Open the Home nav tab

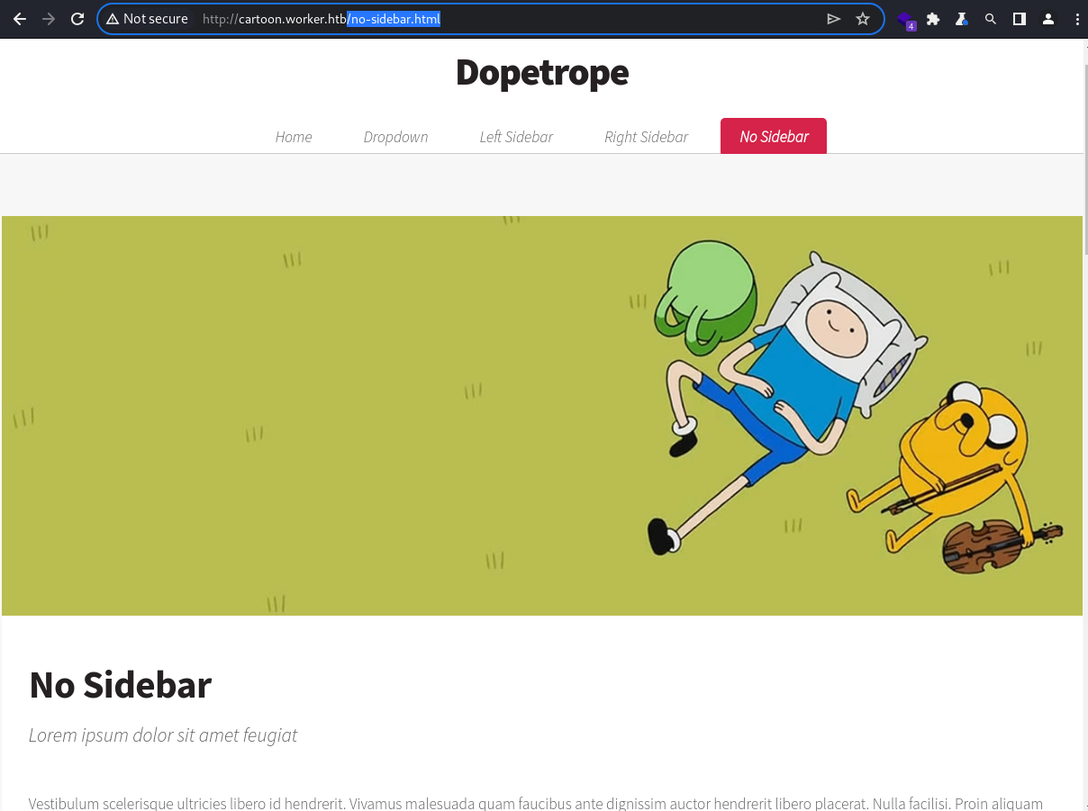[x=294, y=137]
